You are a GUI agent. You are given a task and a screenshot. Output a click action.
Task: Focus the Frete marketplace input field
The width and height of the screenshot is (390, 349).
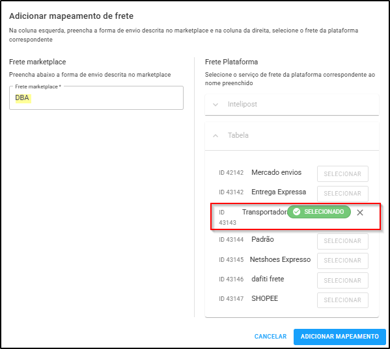tap(96, 97)
